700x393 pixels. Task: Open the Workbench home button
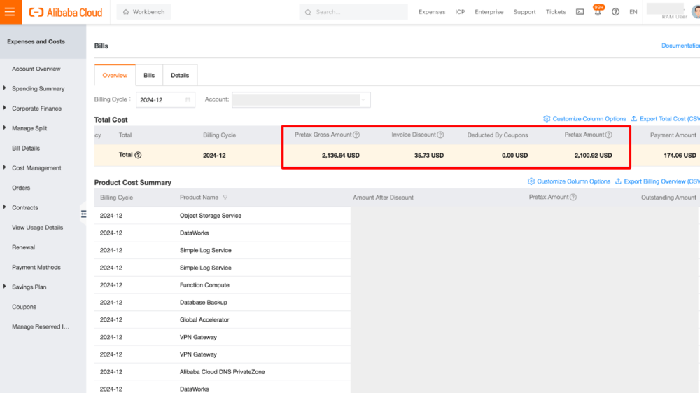(143, 12)
